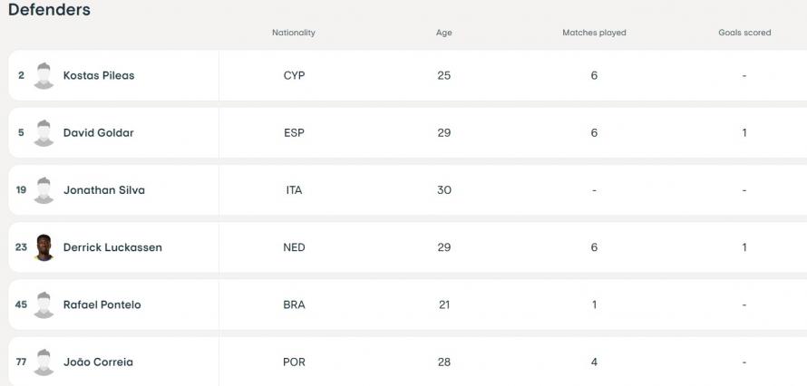Click Derrick Luckassen player photo
This screenshot has height=386, width=807.
tap(44, 247)
